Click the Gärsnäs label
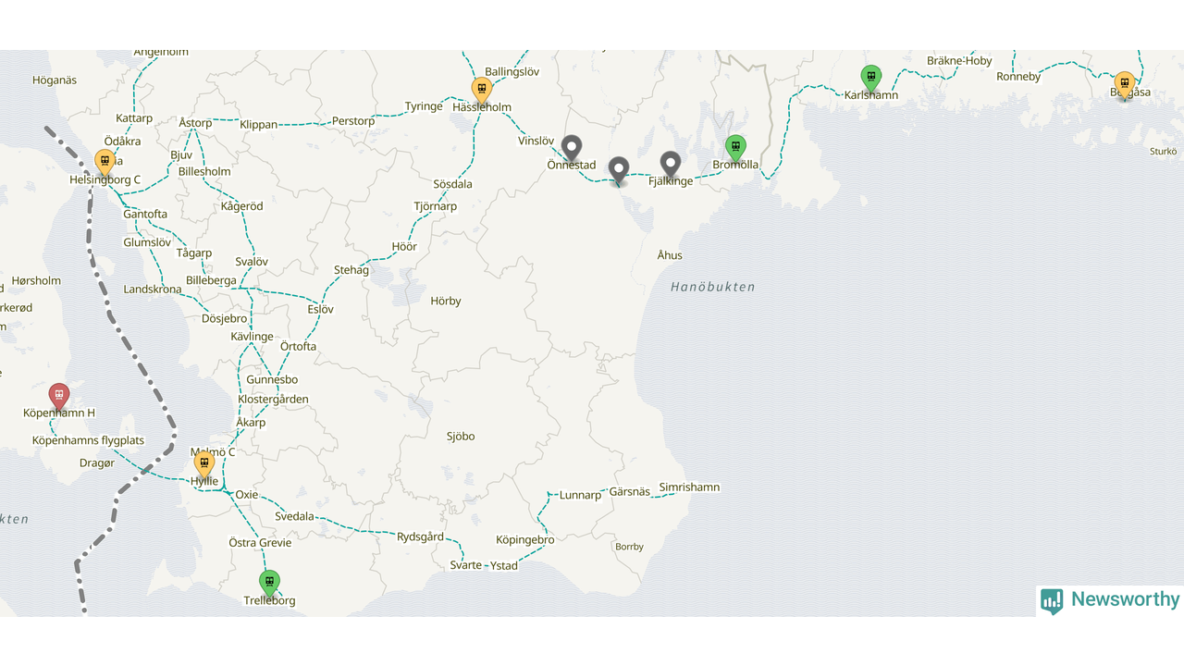This screenshot has width=1184, height=666. [630, 492]
